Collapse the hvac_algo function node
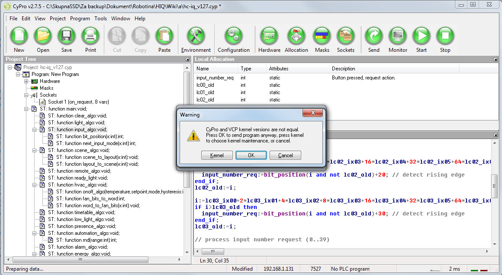This screenshot has width=502, height=275. coord(35,185)
